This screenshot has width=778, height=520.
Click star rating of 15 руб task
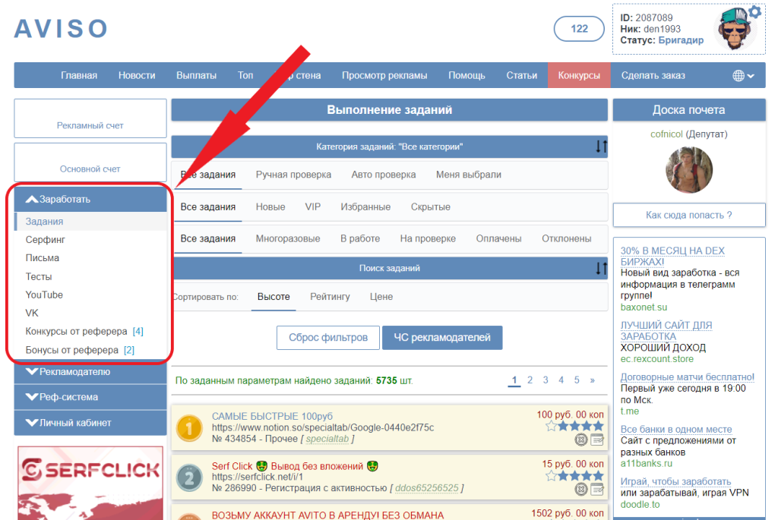(574, 476)
